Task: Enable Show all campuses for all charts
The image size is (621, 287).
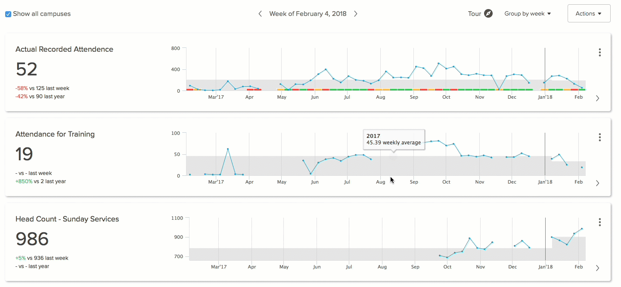Action: point(8,14)
